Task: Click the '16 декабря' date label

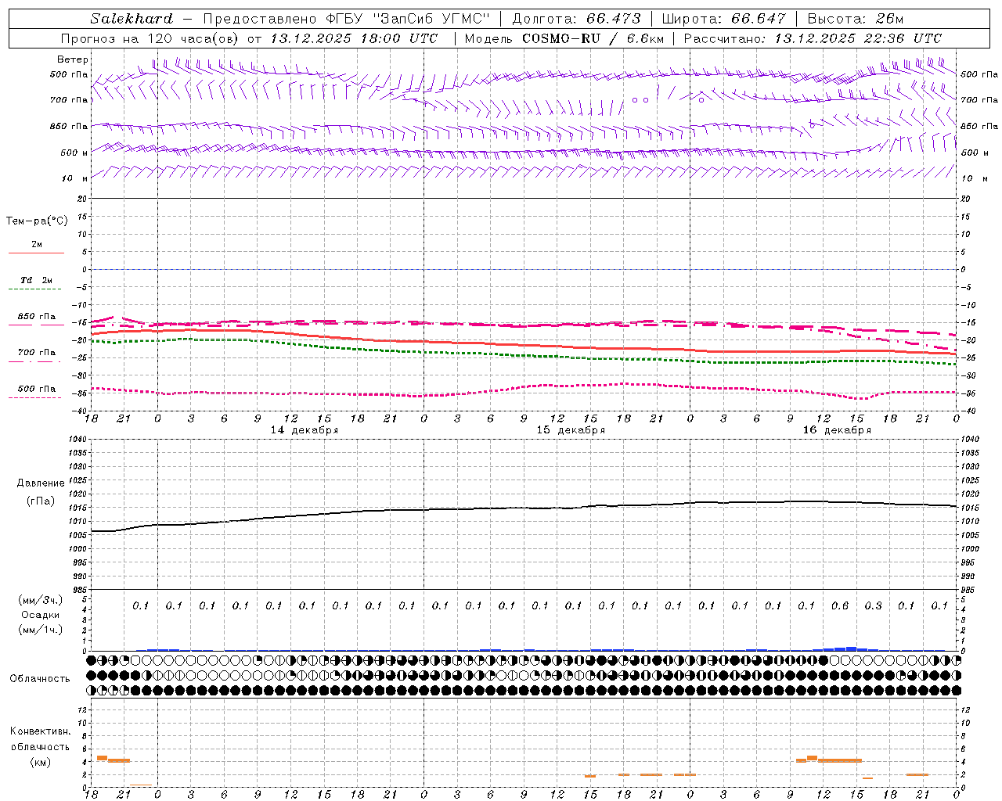Action: (x=837, y=430)
